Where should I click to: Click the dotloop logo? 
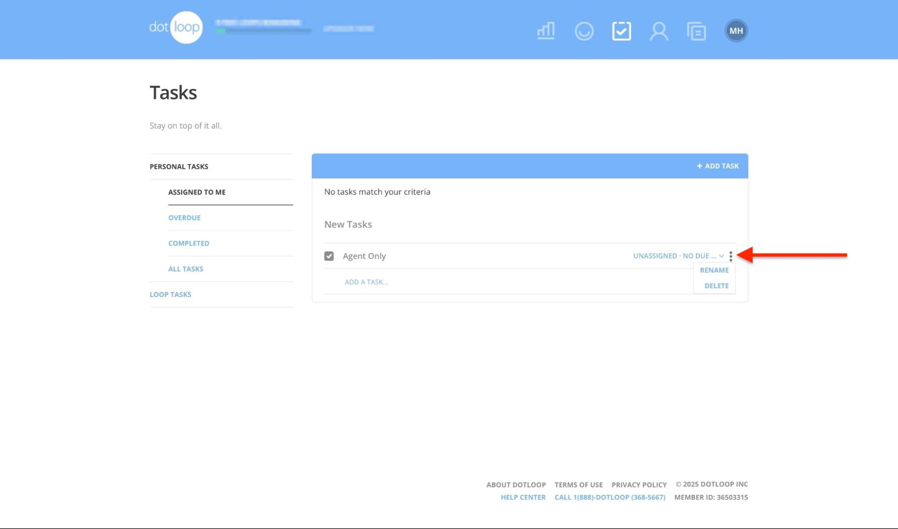click(x=175, y=27)
